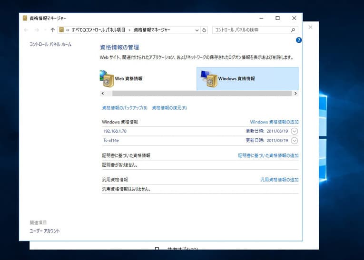This screenshot has width=364, height=260.
Task: Add a certificate-based credential via 証明書に基づいた資格情報の追加
Action: pos(268,155)
